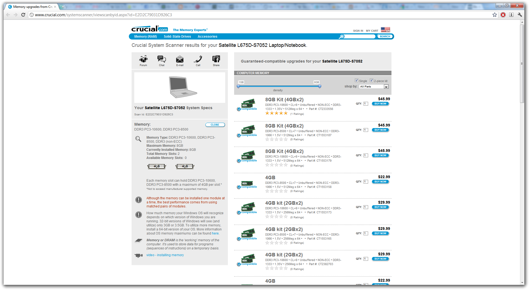Open the MY CART link
529x290 pixels.
[372, 31]
